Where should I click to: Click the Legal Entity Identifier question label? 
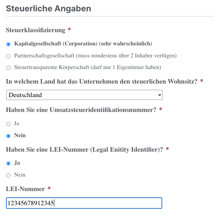pyautogui.click(x=84, y=149)
